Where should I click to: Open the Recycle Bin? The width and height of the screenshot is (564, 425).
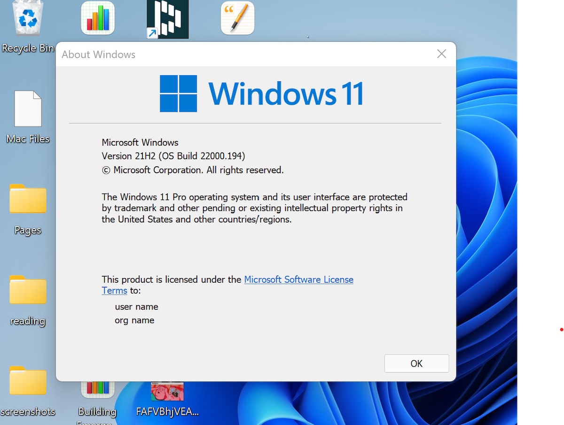27,19
